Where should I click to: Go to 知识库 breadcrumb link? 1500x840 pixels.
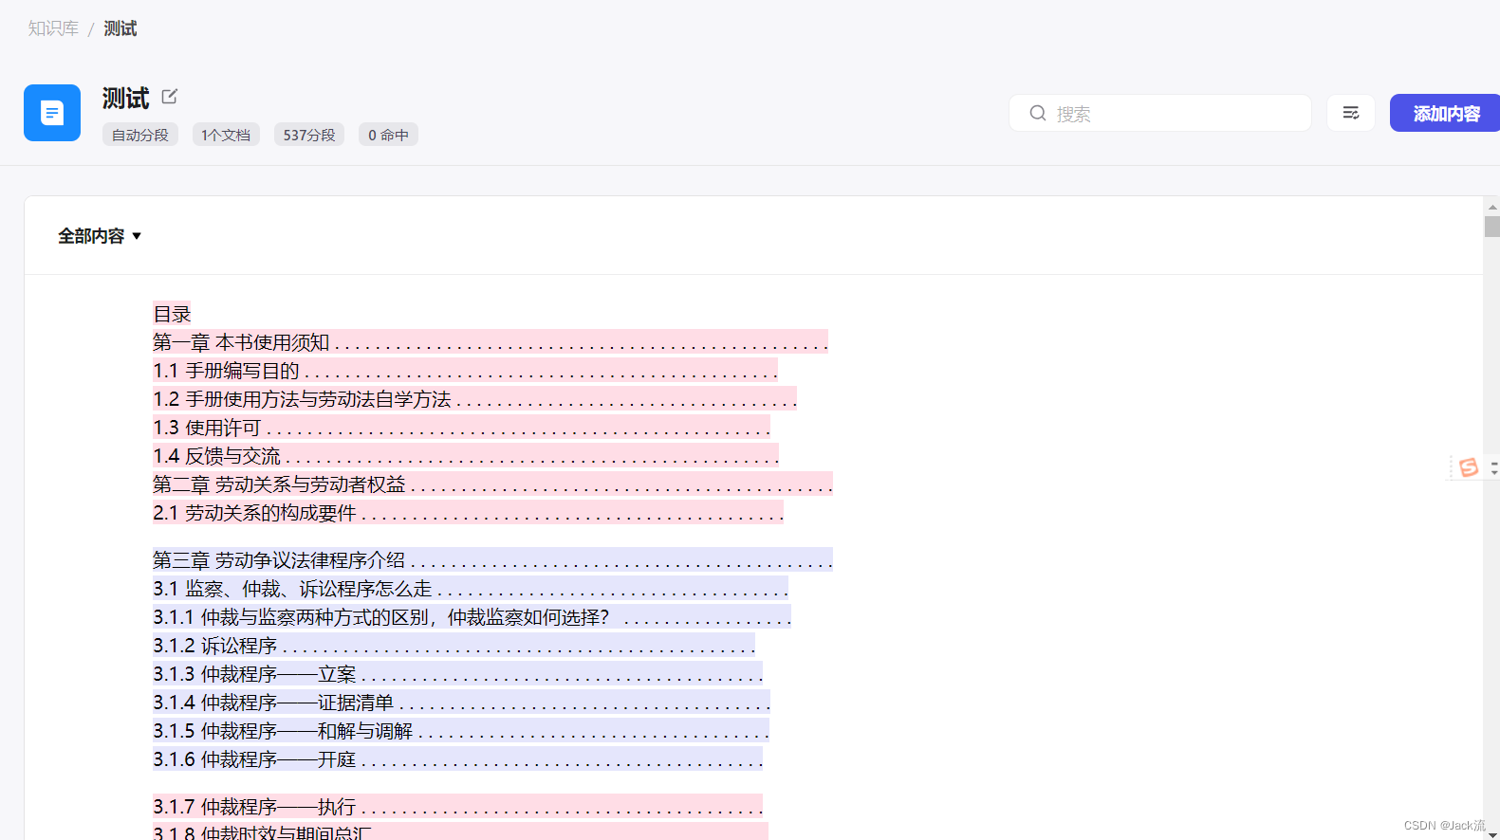(53, 28)
